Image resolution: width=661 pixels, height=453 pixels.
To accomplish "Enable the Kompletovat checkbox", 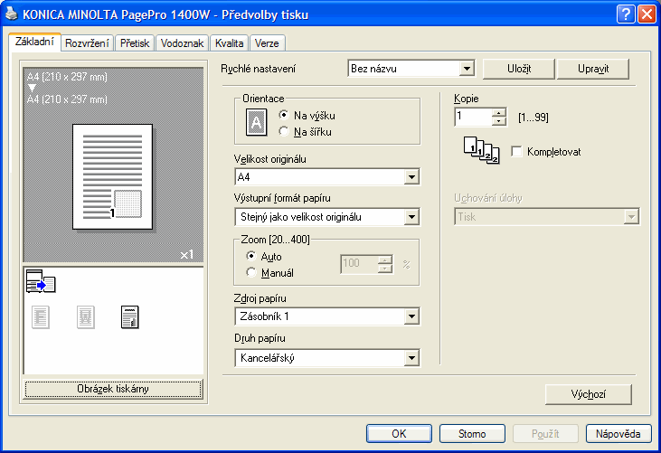I will (517, 152).
